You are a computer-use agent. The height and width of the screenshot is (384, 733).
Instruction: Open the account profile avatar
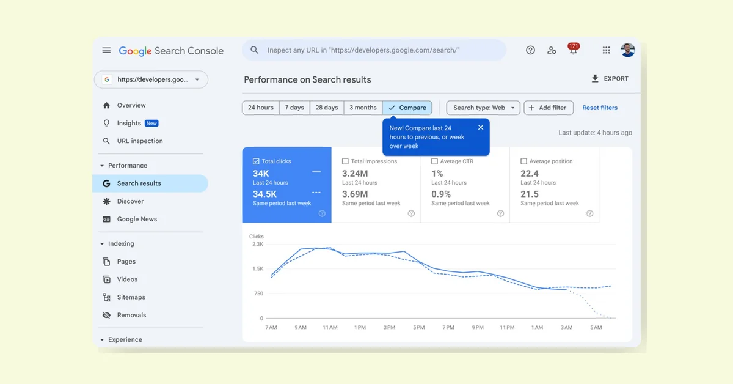click(627, 50)
